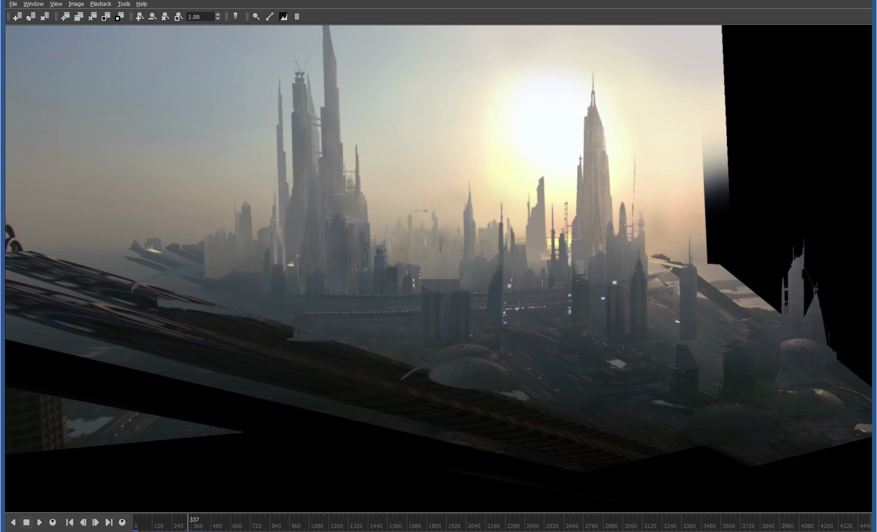Image resolution: width=877 pixels, height=532 pixels.
Task: Jump to the first frame
Action: (70, 522)
